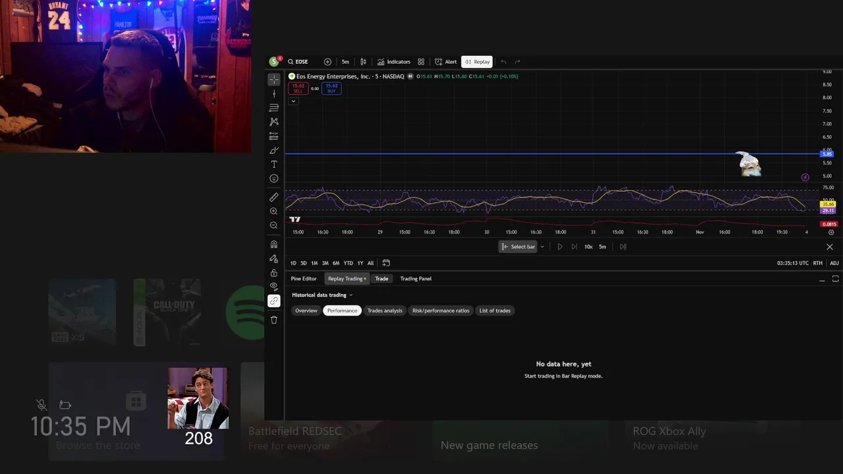The height and width of the screenshot is (474, 843).
Task: Play the bar replay
Action: click(x=560, y=247)
